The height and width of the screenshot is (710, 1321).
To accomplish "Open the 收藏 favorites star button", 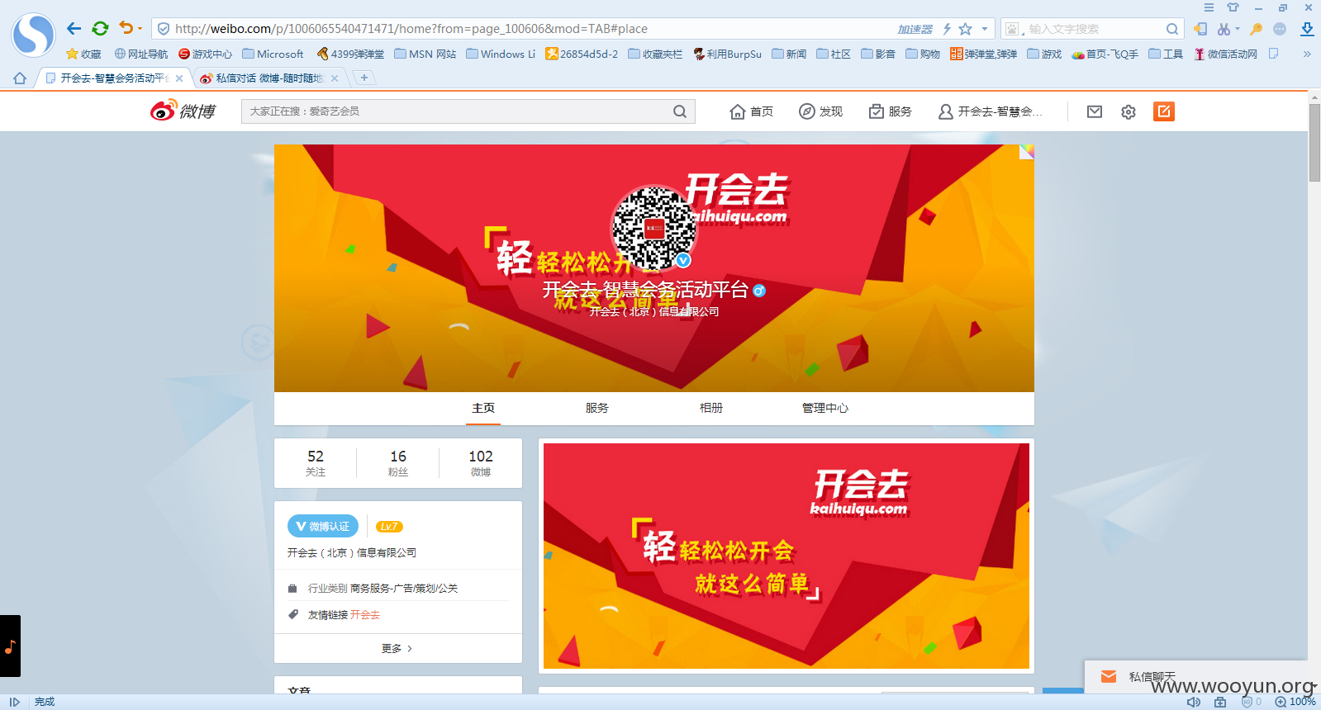I will tap(83, 54).
